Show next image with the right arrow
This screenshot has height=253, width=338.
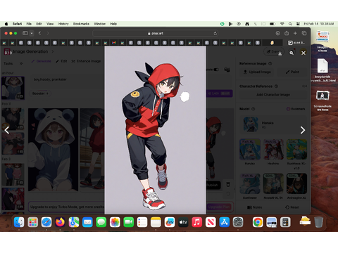point(303,130)
